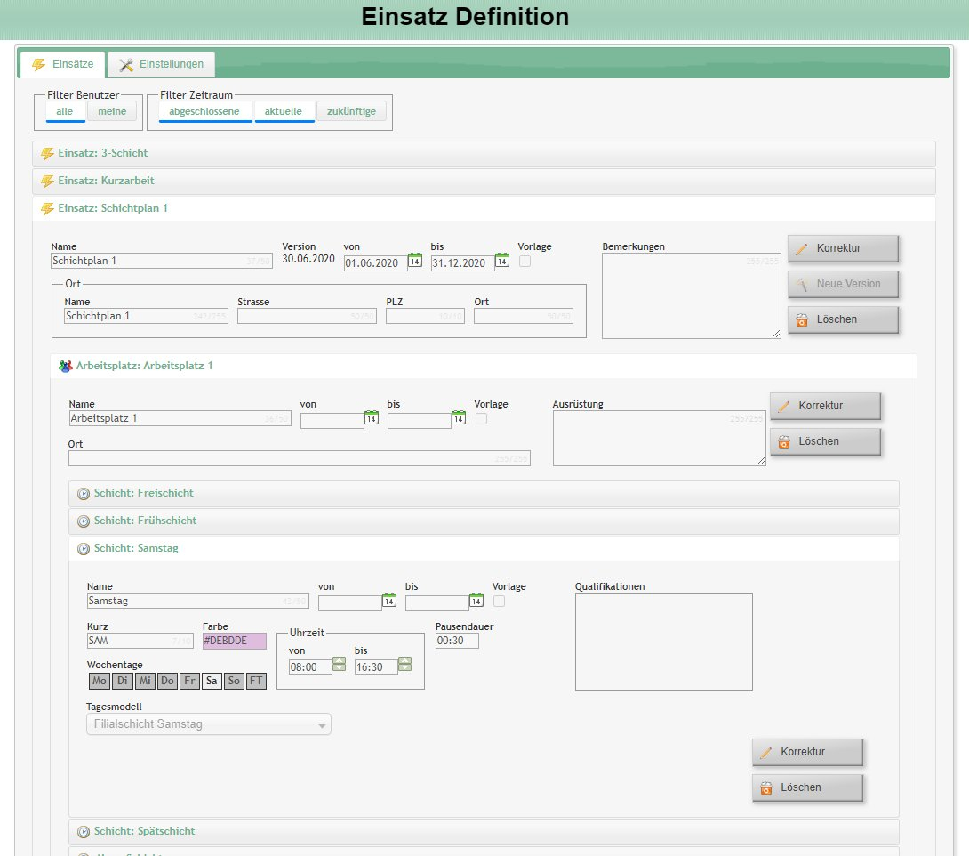
Task: Toggle weekday Mi for the shift
Action: point(145,681)
